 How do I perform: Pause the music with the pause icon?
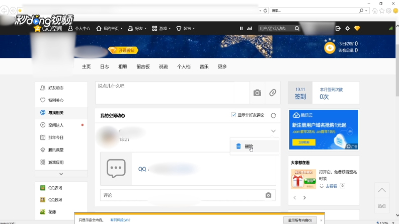pyautogui.click(x=241, y=29)
